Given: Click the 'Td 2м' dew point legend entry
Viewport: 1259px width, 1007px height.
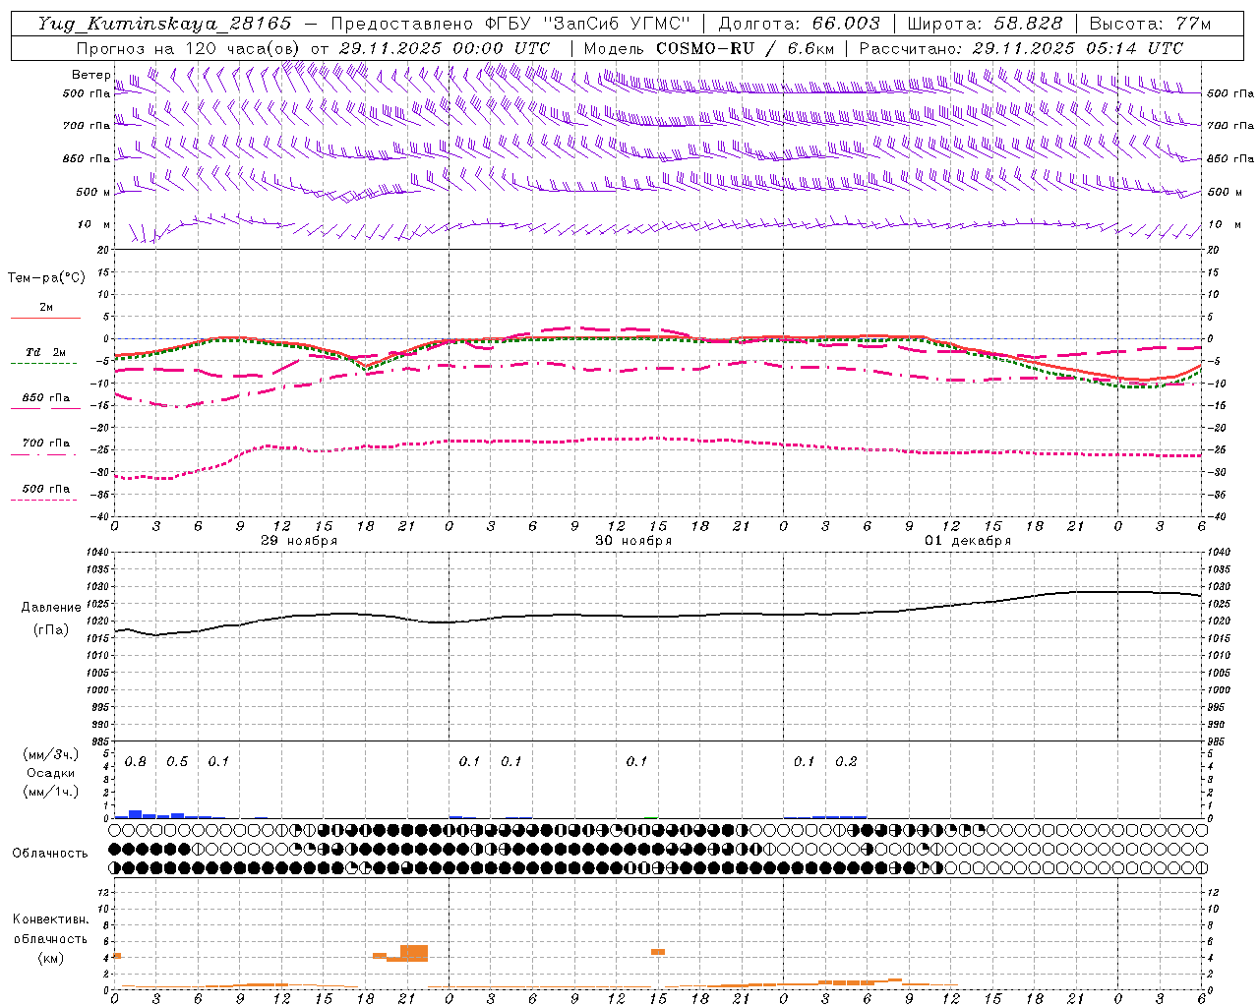Looking at the screenshot, I should tap(46, 352).
